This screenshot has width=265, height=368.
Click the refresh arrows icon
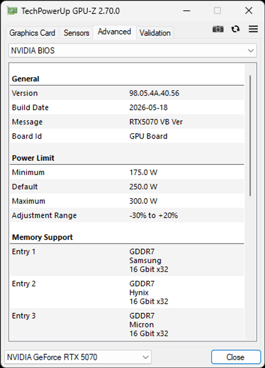pyautogui.click(x=236, y=29)
